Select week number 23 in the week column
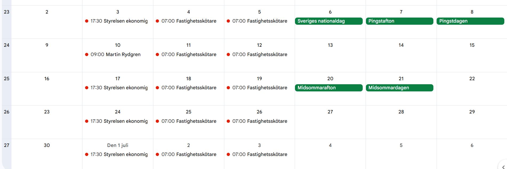The height and width of the screenshot is (169, 507). 7,12
